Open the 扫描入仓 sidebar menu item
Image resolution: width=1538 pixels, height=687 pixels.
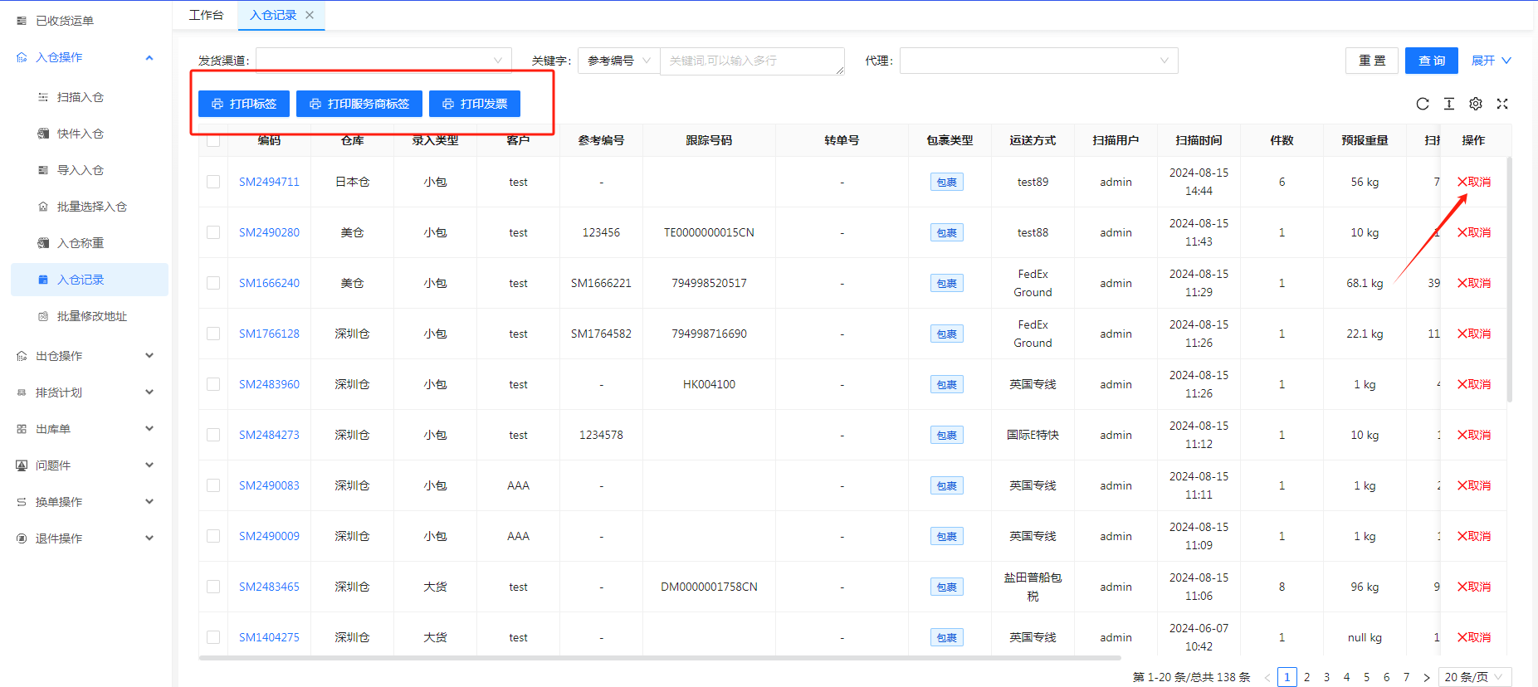pyautogui.click(x=81, y=97)
